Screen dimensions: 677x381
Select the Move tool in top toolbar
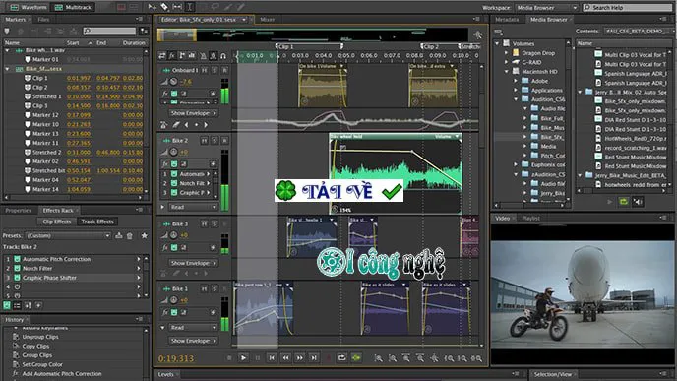tap(152, 7)
